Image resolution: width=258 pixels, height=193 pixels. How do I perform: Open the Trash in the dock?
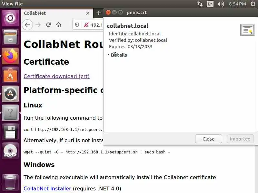10,182
